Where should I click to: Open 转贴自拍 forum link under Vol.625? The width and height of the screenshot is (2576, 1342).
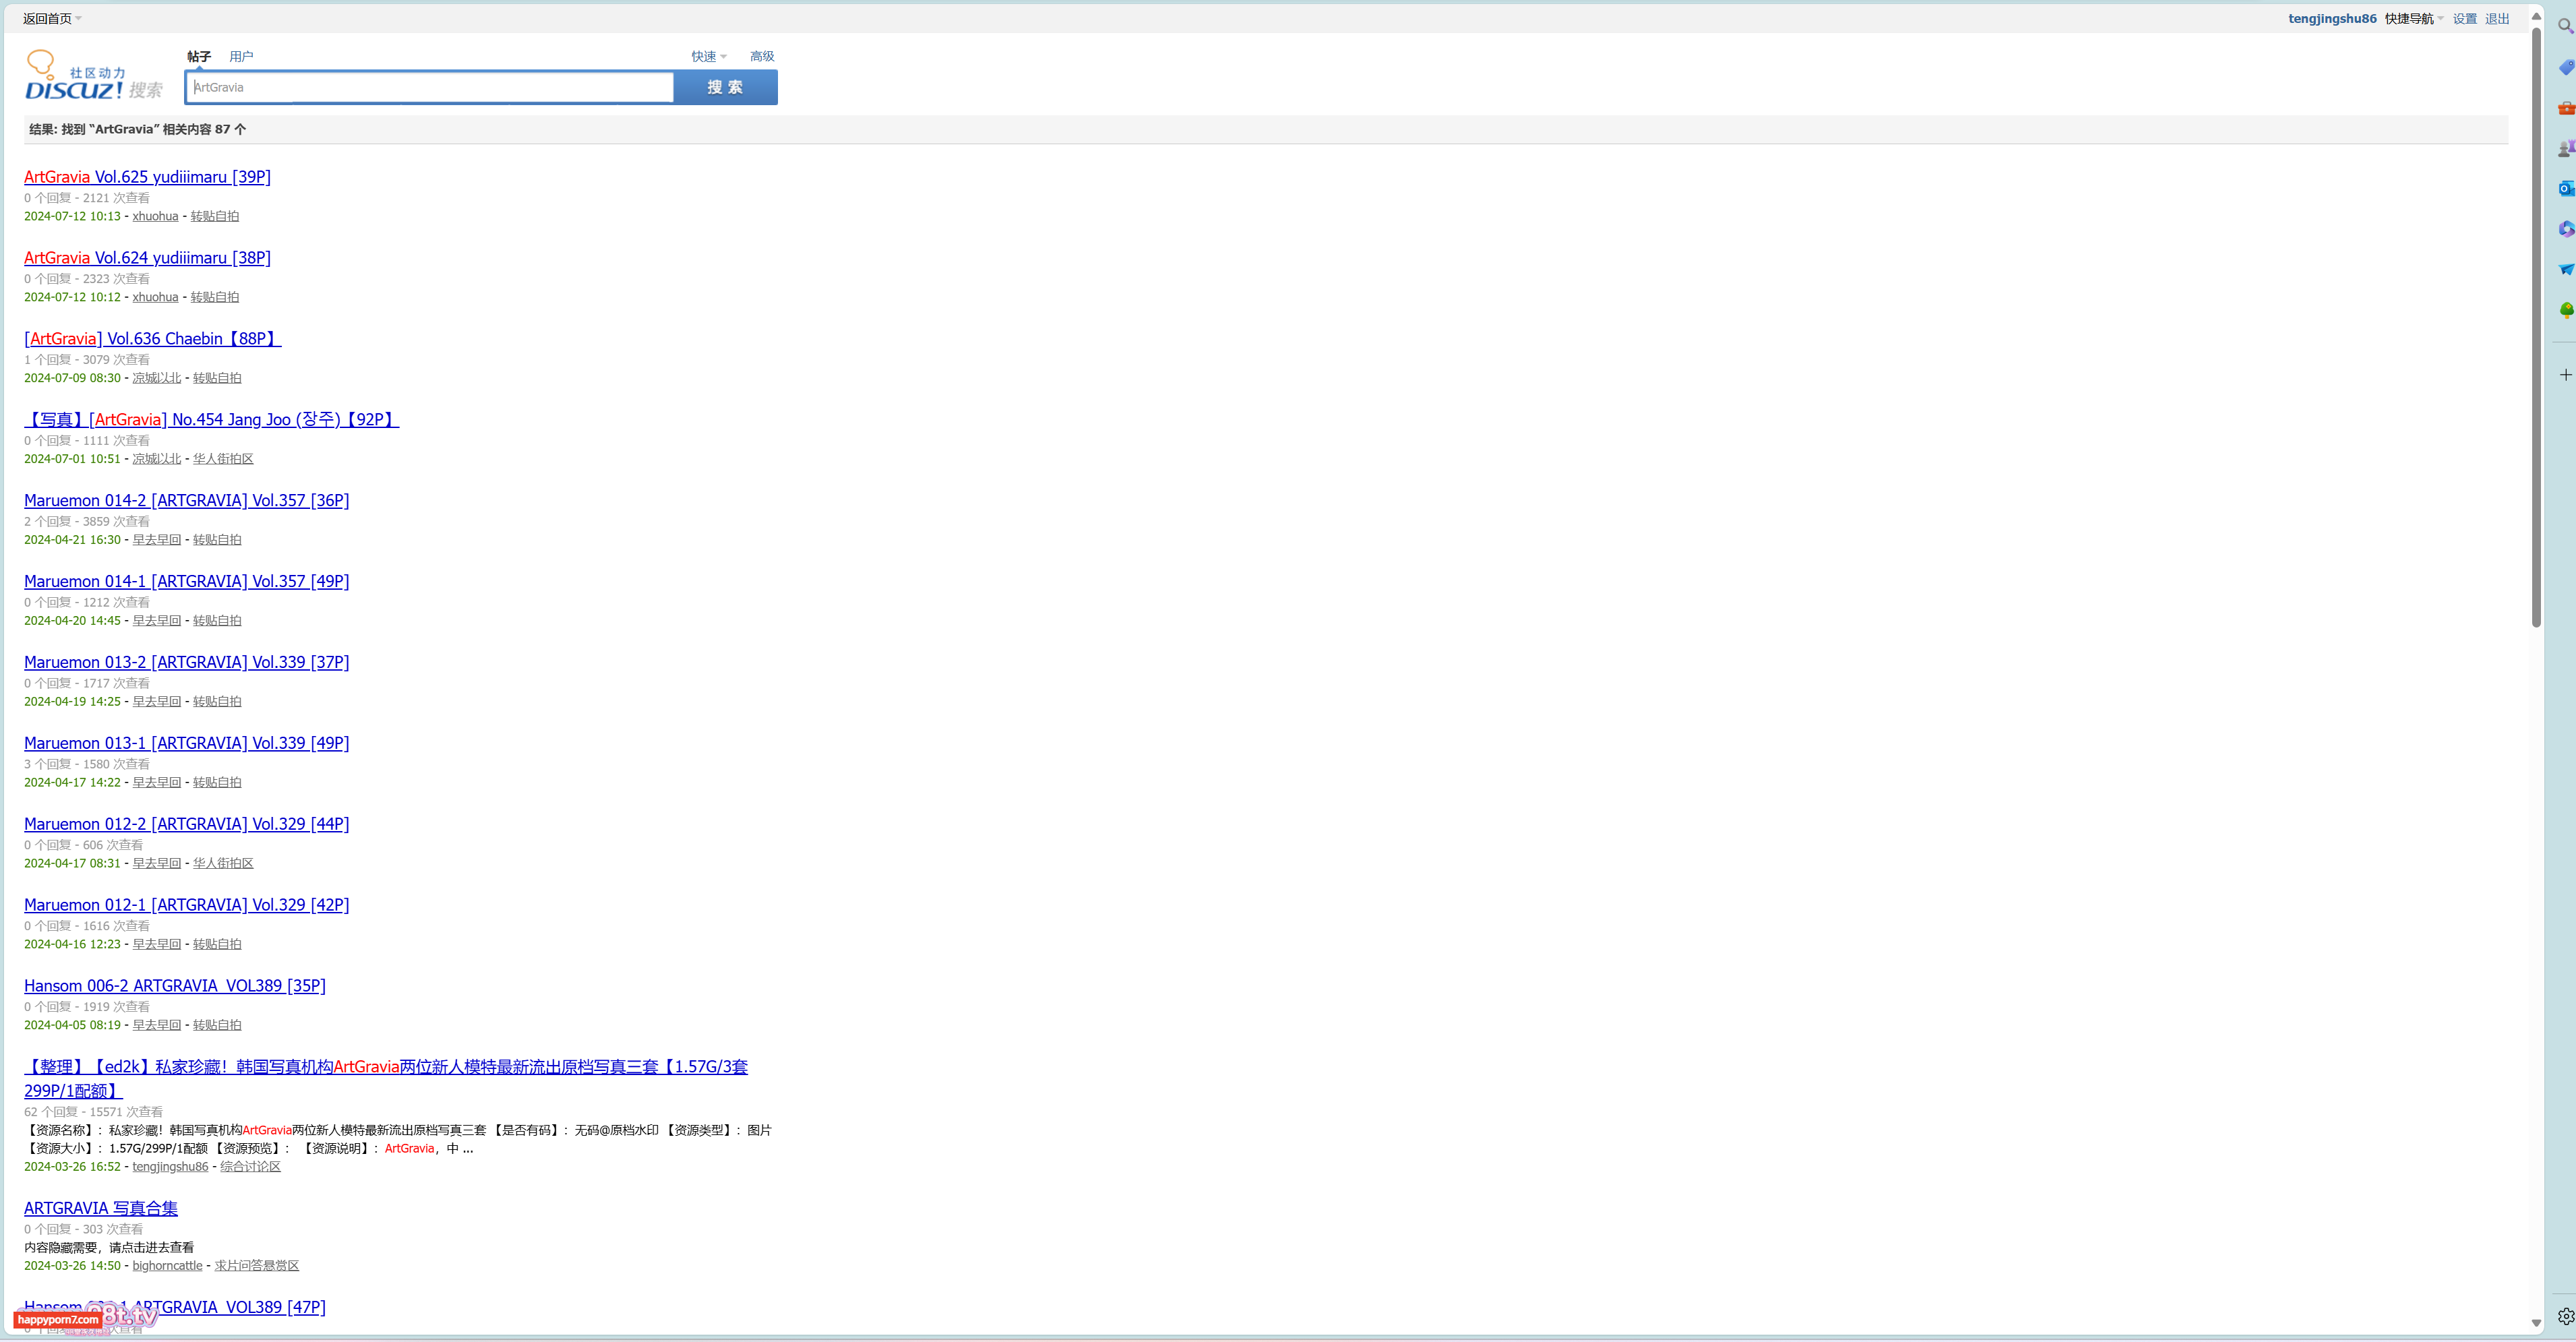(x=215, y=216)
